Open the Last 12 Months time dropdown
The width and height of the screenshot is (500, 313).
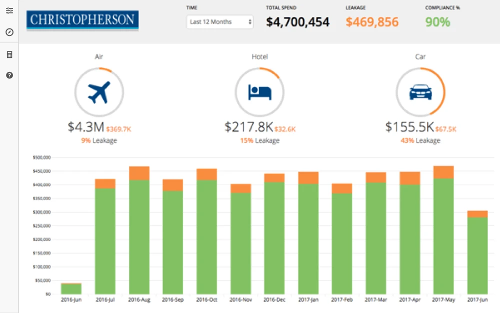pos(220,22)
